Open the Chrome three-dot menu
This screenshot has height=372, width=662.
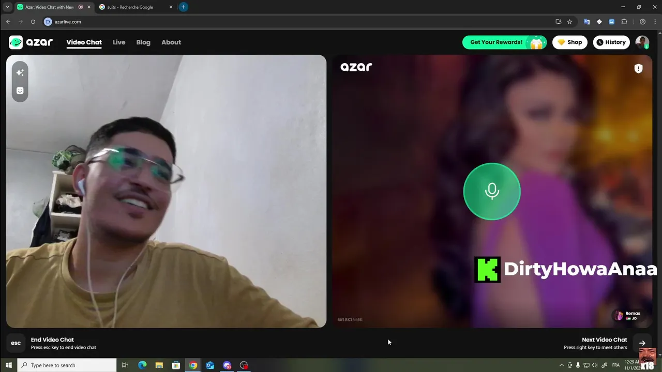[655, 22]
